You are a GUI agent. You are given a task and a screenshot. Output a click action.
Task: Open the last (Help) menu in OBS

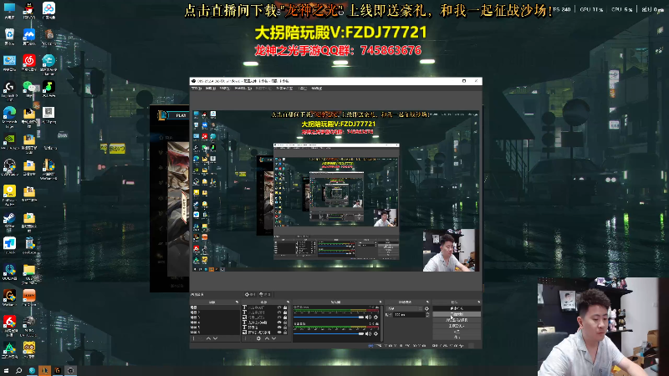317,89
